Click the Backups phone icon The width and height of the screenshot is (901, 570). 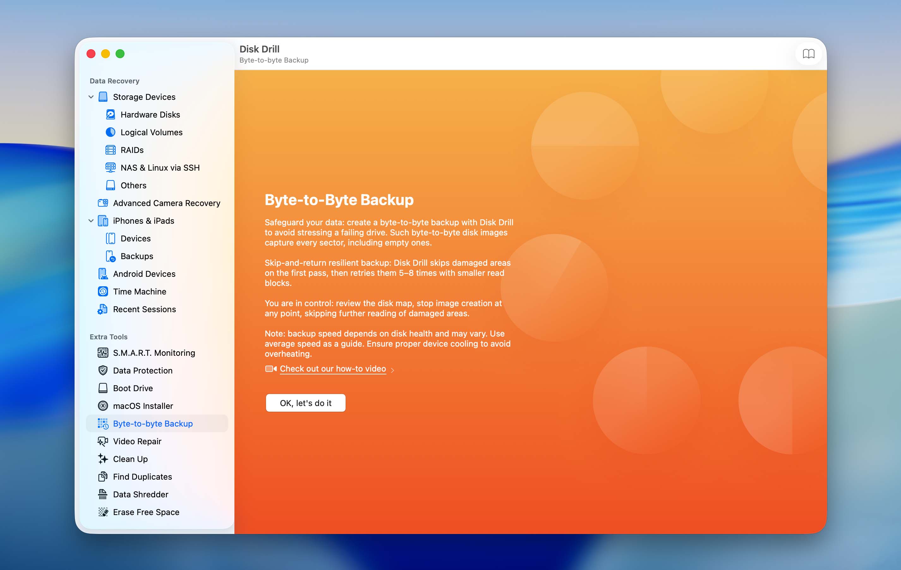pos(110,256)
